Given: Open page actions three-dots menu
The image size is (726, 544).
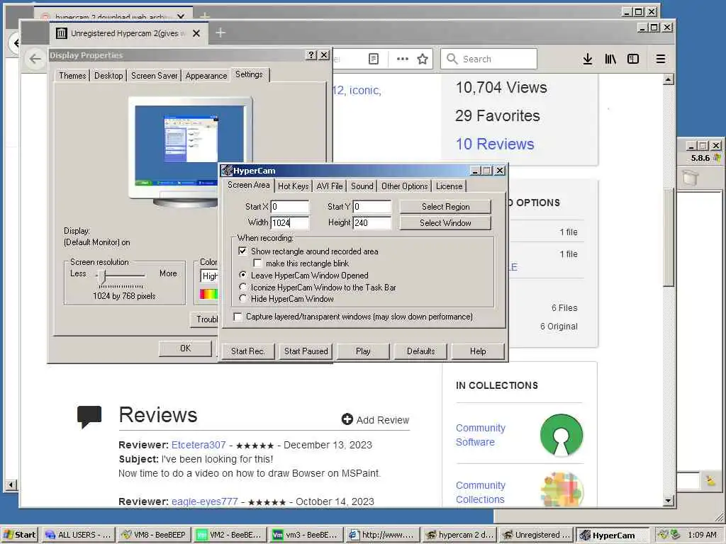Looking at the screenshot, I should click(403, 59).
